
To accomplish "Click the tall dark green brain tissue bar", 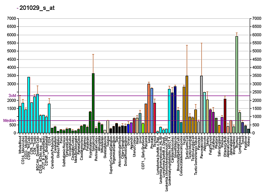I will 93,103.
